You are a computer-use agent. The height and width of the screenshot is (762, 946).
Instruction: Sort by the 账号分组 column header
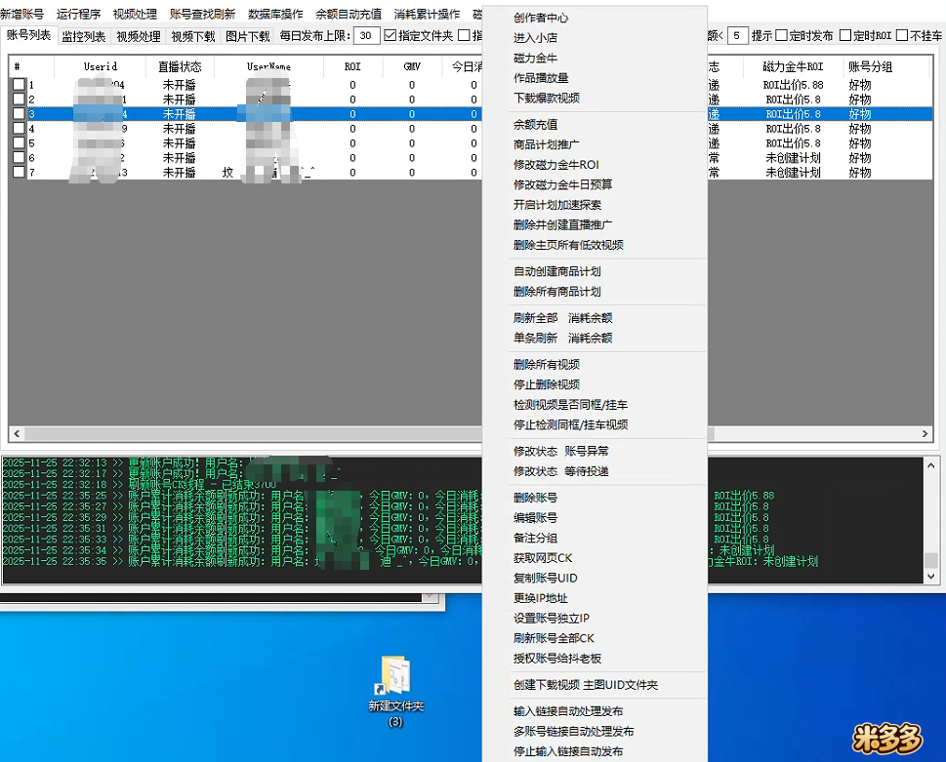(x=869, y=67)
